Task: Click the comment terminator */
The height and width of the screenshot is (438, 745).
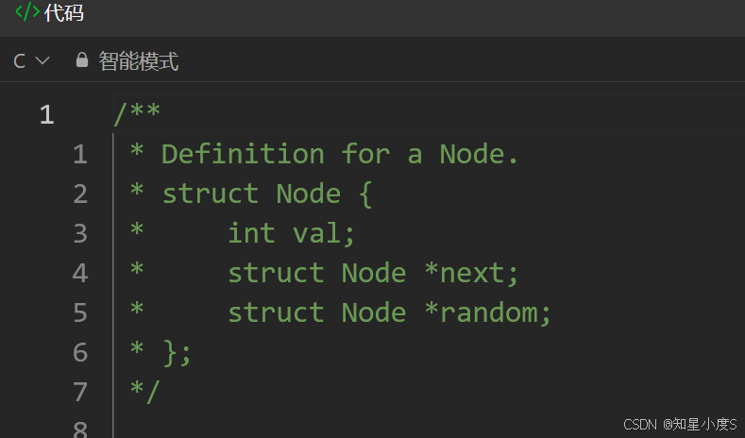Action: click(x=145, y=392)
